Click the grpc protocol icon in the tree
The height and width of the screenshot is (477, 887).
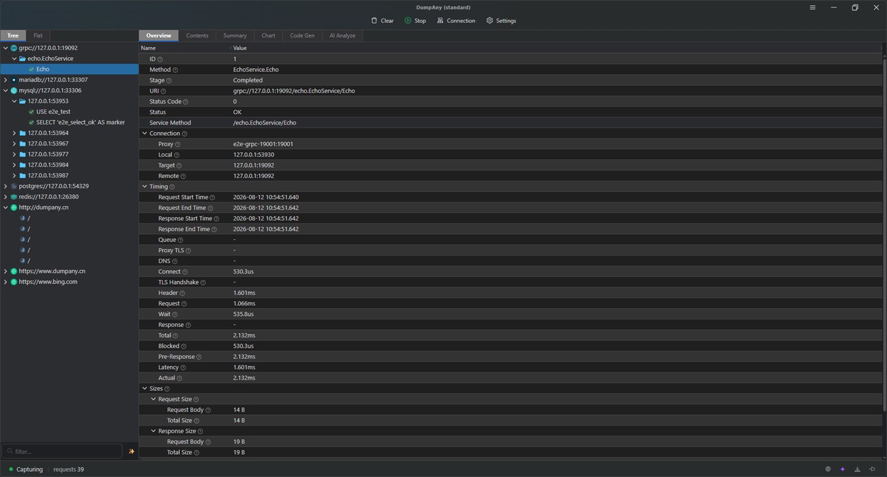(14, 48)
